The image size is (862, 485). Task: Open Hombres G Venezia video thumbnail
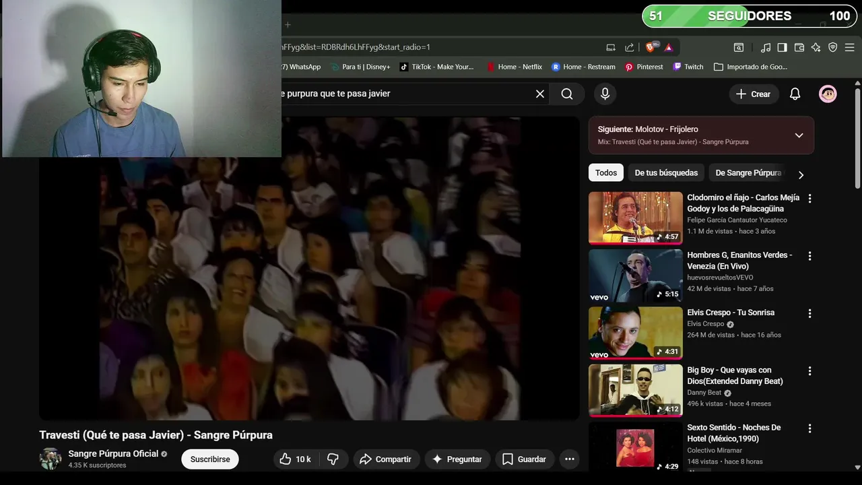(636, 276)
